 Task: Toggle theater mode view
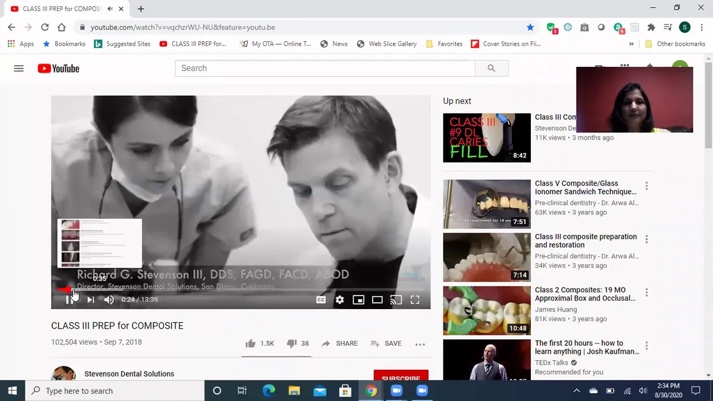pos(377,300)
